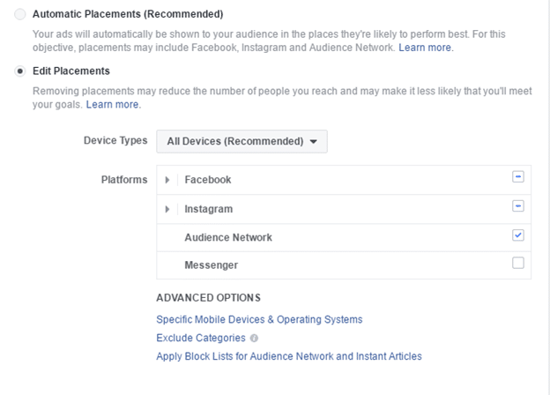Select Automatic Placements radio button
Viewport: 550px width, 395px height.
(20, 15)
